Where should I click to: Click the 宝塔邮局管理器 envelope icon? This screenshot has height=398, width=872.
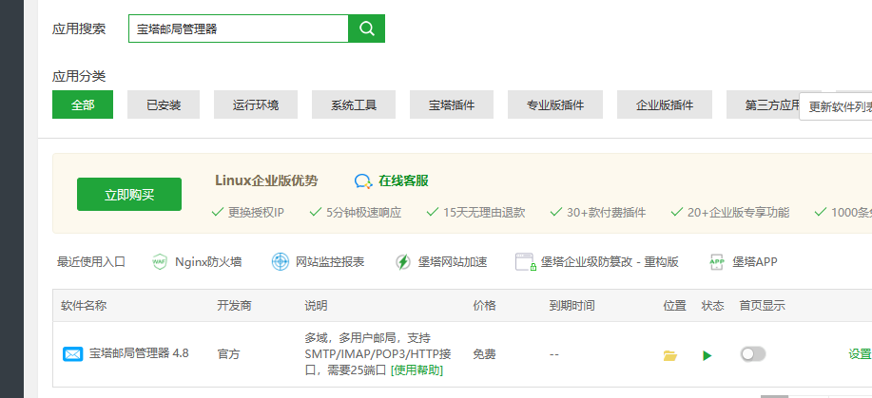73,353
